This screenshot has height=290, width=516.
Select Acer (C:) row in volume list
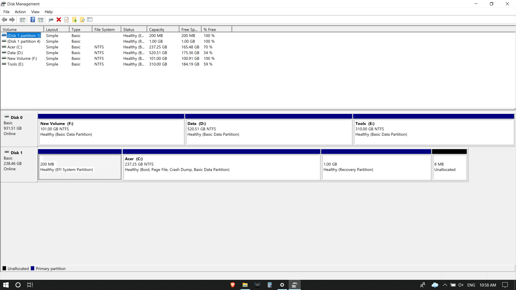[x=15, y=47]
